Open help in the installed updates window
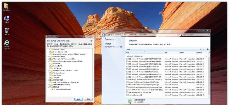This screenshot has width=229, height=105. click(208, 49)
